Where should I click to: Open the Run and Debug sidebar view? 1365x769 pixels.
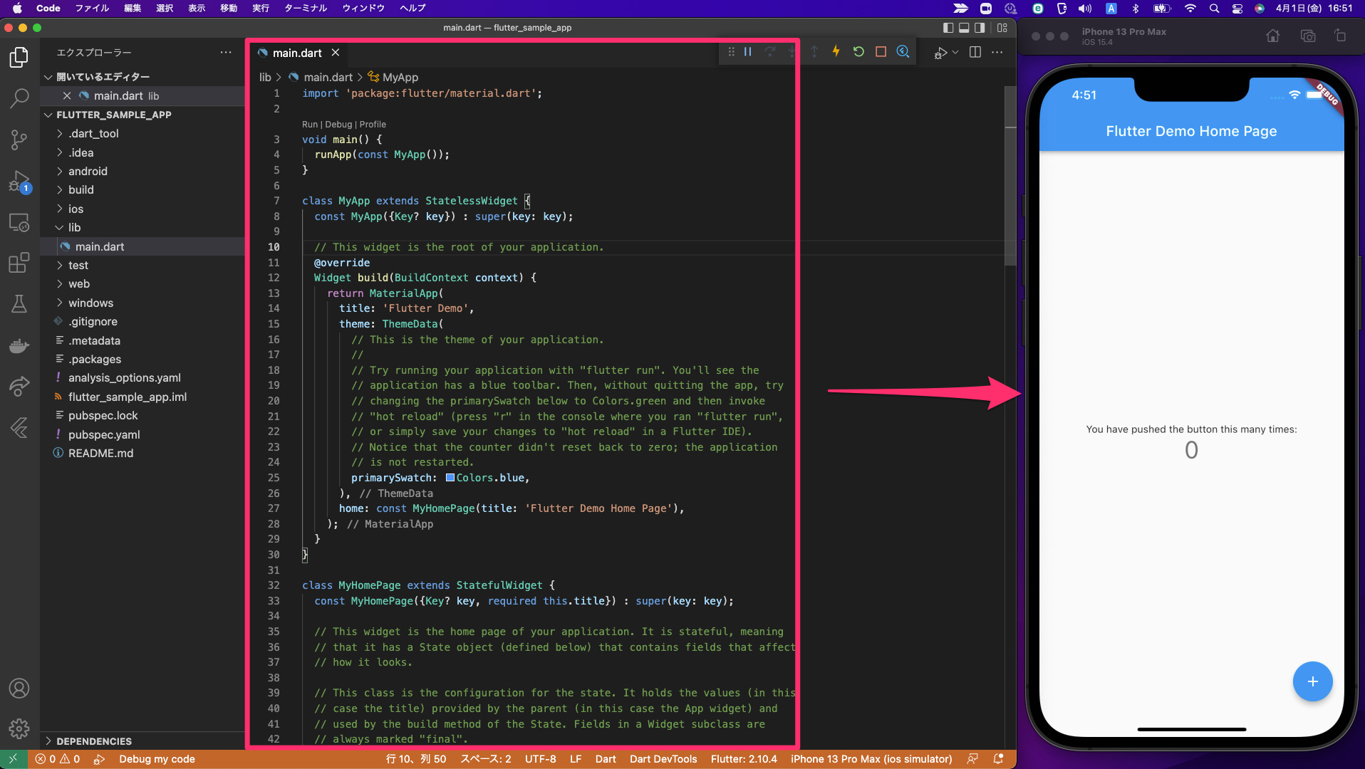19,182
